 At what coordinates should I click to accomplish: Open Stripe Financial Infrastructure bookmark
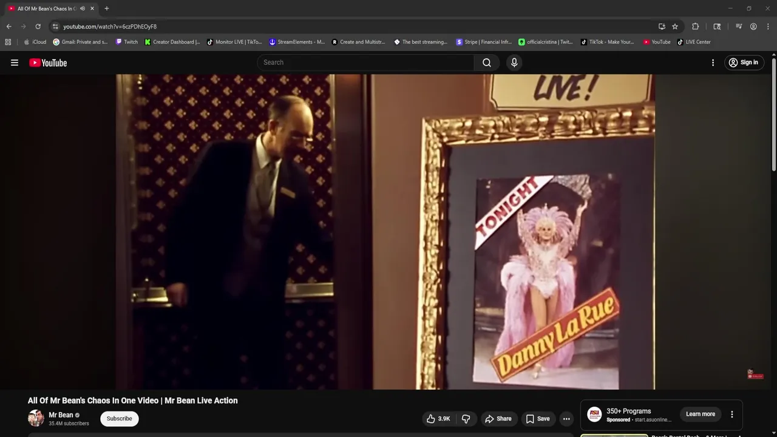pyautogui.click(x=484, y=42)
